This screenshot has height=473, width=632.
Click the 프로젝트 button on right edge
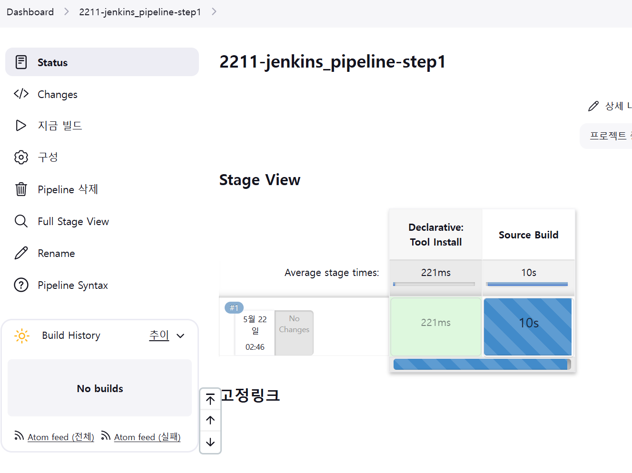606,136
